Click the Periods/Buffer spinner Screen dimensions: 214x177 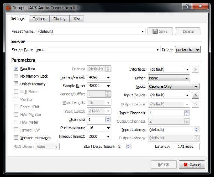coord(99,94)
